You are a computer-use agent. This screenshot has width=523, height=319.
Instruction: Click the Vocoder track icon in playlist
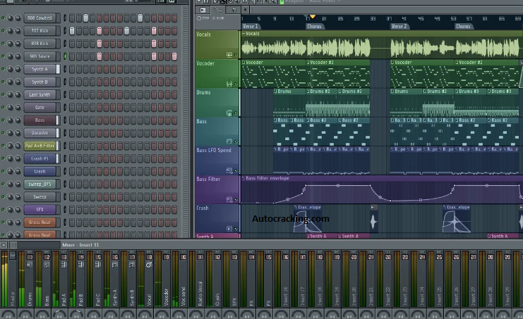[x=229, y=84]
